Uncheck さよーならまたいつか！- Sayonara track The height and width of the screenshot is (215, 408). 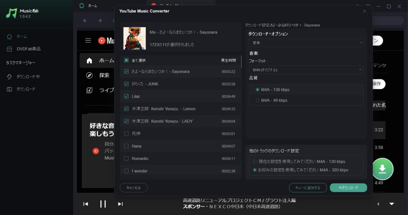(x=126, y=72)
